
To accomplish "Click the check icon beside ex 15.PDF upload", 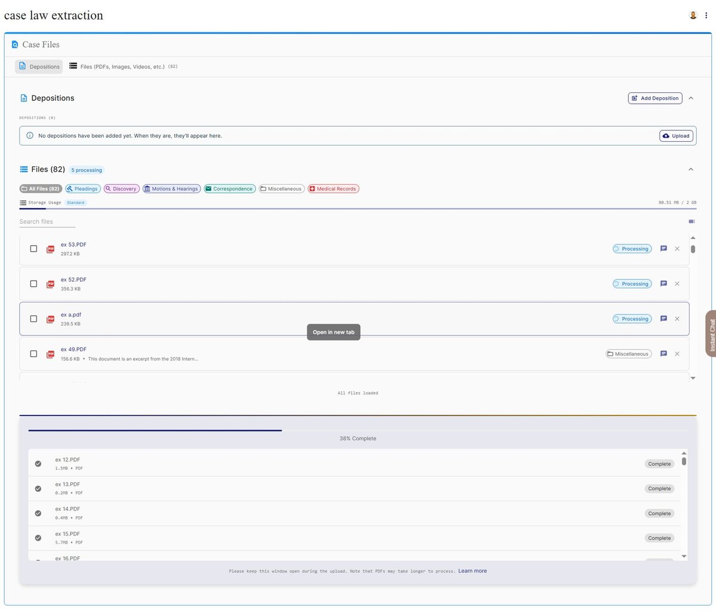I will coord(38,538).
